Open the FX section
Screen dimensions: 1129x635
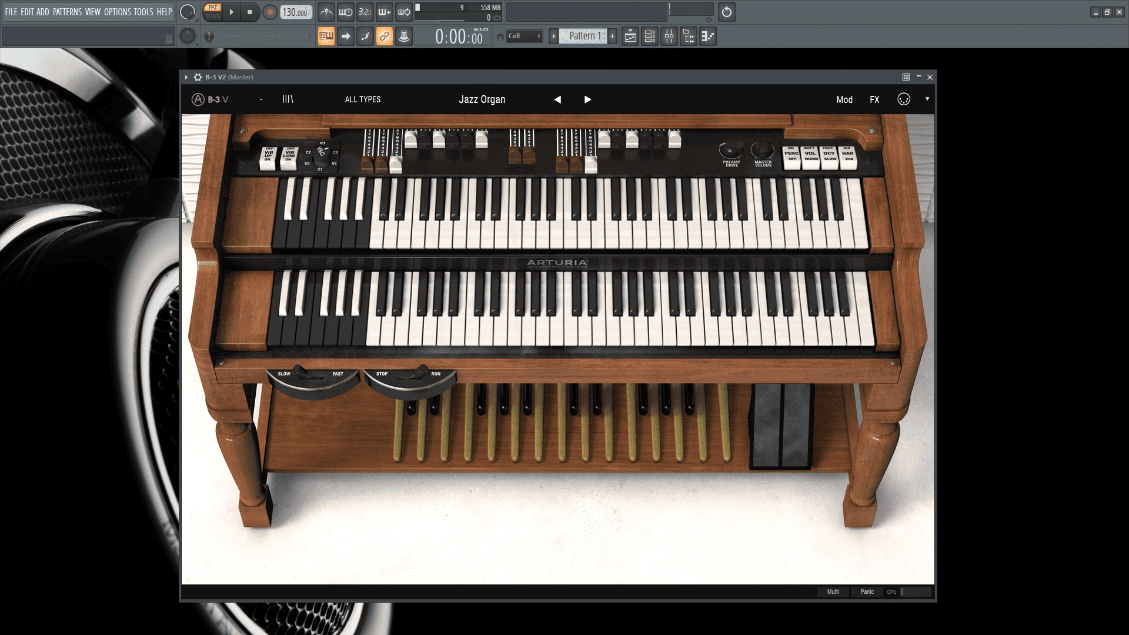(874, 99)
